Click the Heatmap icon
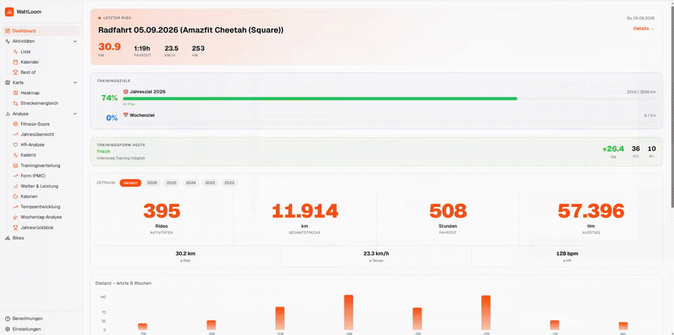Image resolution: width=674 pixels, height=335 pixels. 16,93
